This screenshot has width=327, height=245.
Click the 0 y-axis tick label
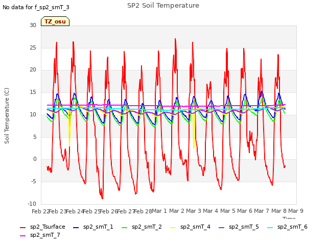click(35, 159)
